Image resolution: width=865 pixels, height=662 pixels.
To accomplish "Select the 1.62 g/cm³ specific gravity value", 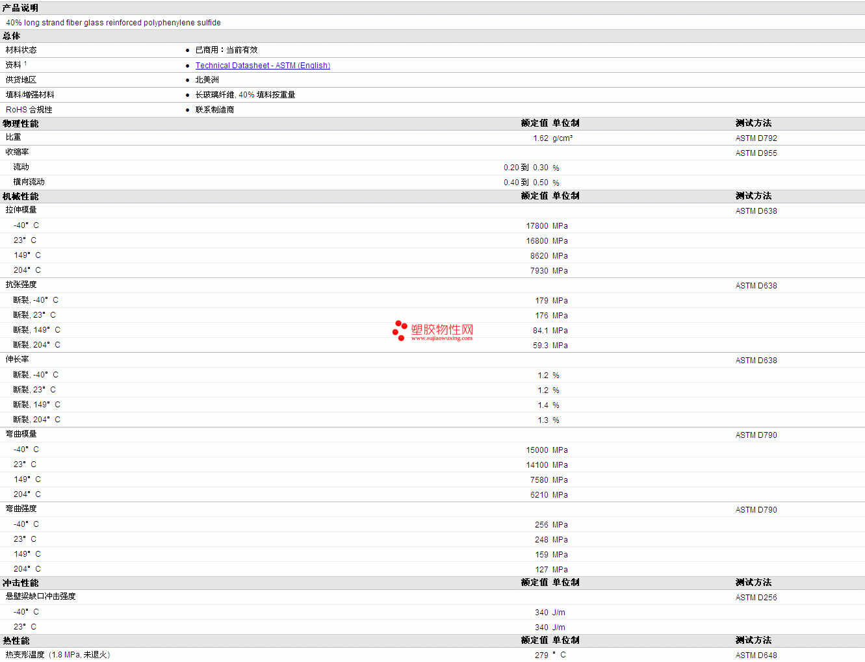I will pyautogui.click(x=552, y=138).
